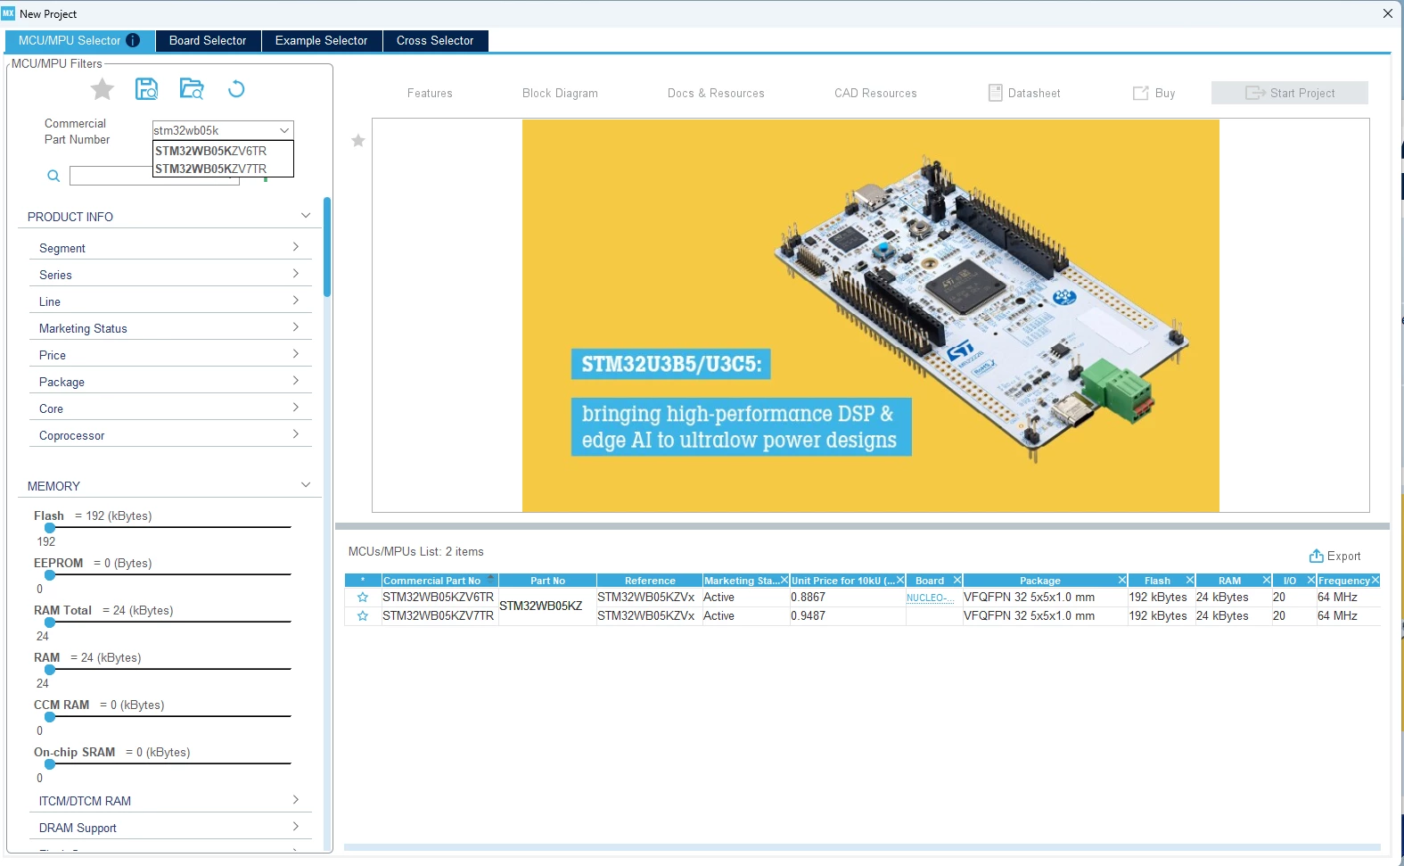Remove the Package column
The image size is (1404, 866).
(1122, 580)
